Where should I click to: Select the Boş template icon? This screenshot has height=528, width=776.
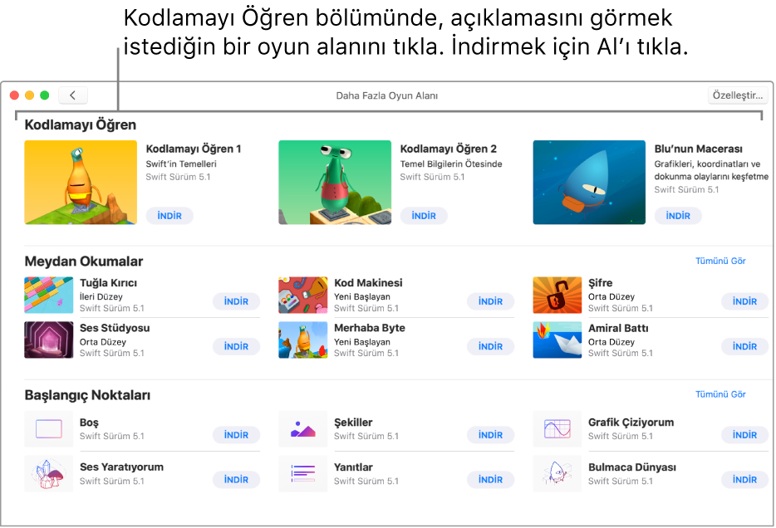(49, 429)
